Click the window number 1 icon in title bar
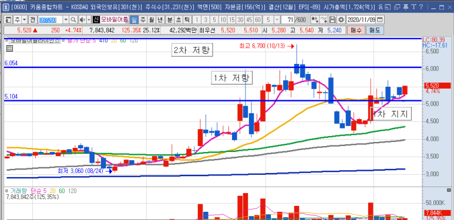454x220 pixels. [6, 7]
